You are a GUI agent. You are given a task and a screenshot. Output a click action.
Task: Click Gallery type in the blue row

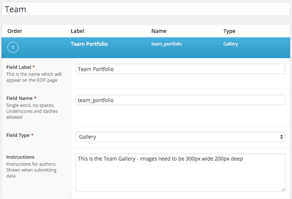point(231,44)
